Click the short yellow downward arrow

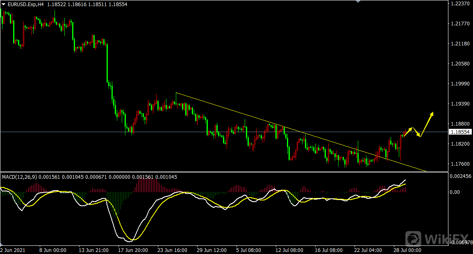coord(417,133)
